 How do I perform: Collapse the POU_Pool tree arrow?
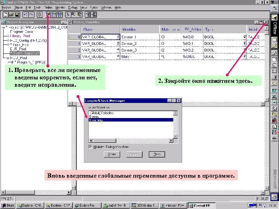[x=8, y=58]
